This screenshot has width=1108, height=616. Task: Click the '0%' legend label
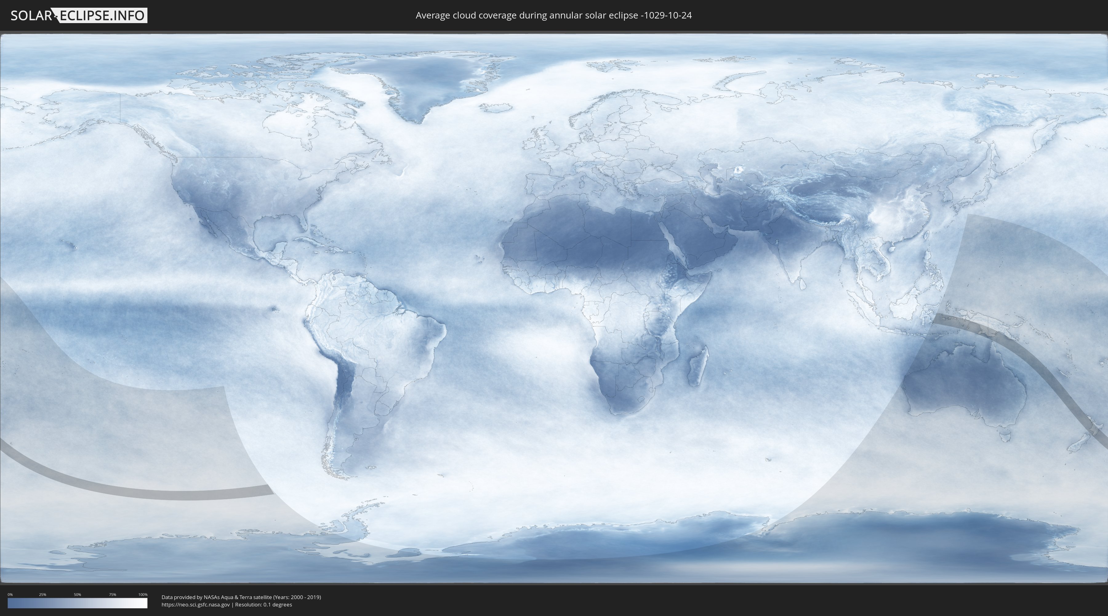pyautogui.click(x=10, y=594)
